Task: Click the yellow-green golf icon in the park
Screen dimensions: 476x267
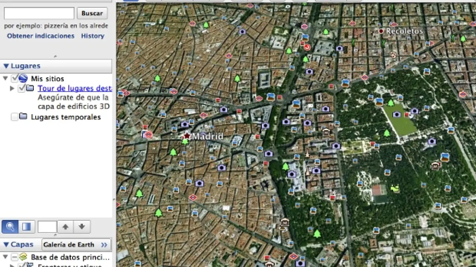Action: (395, 188)
